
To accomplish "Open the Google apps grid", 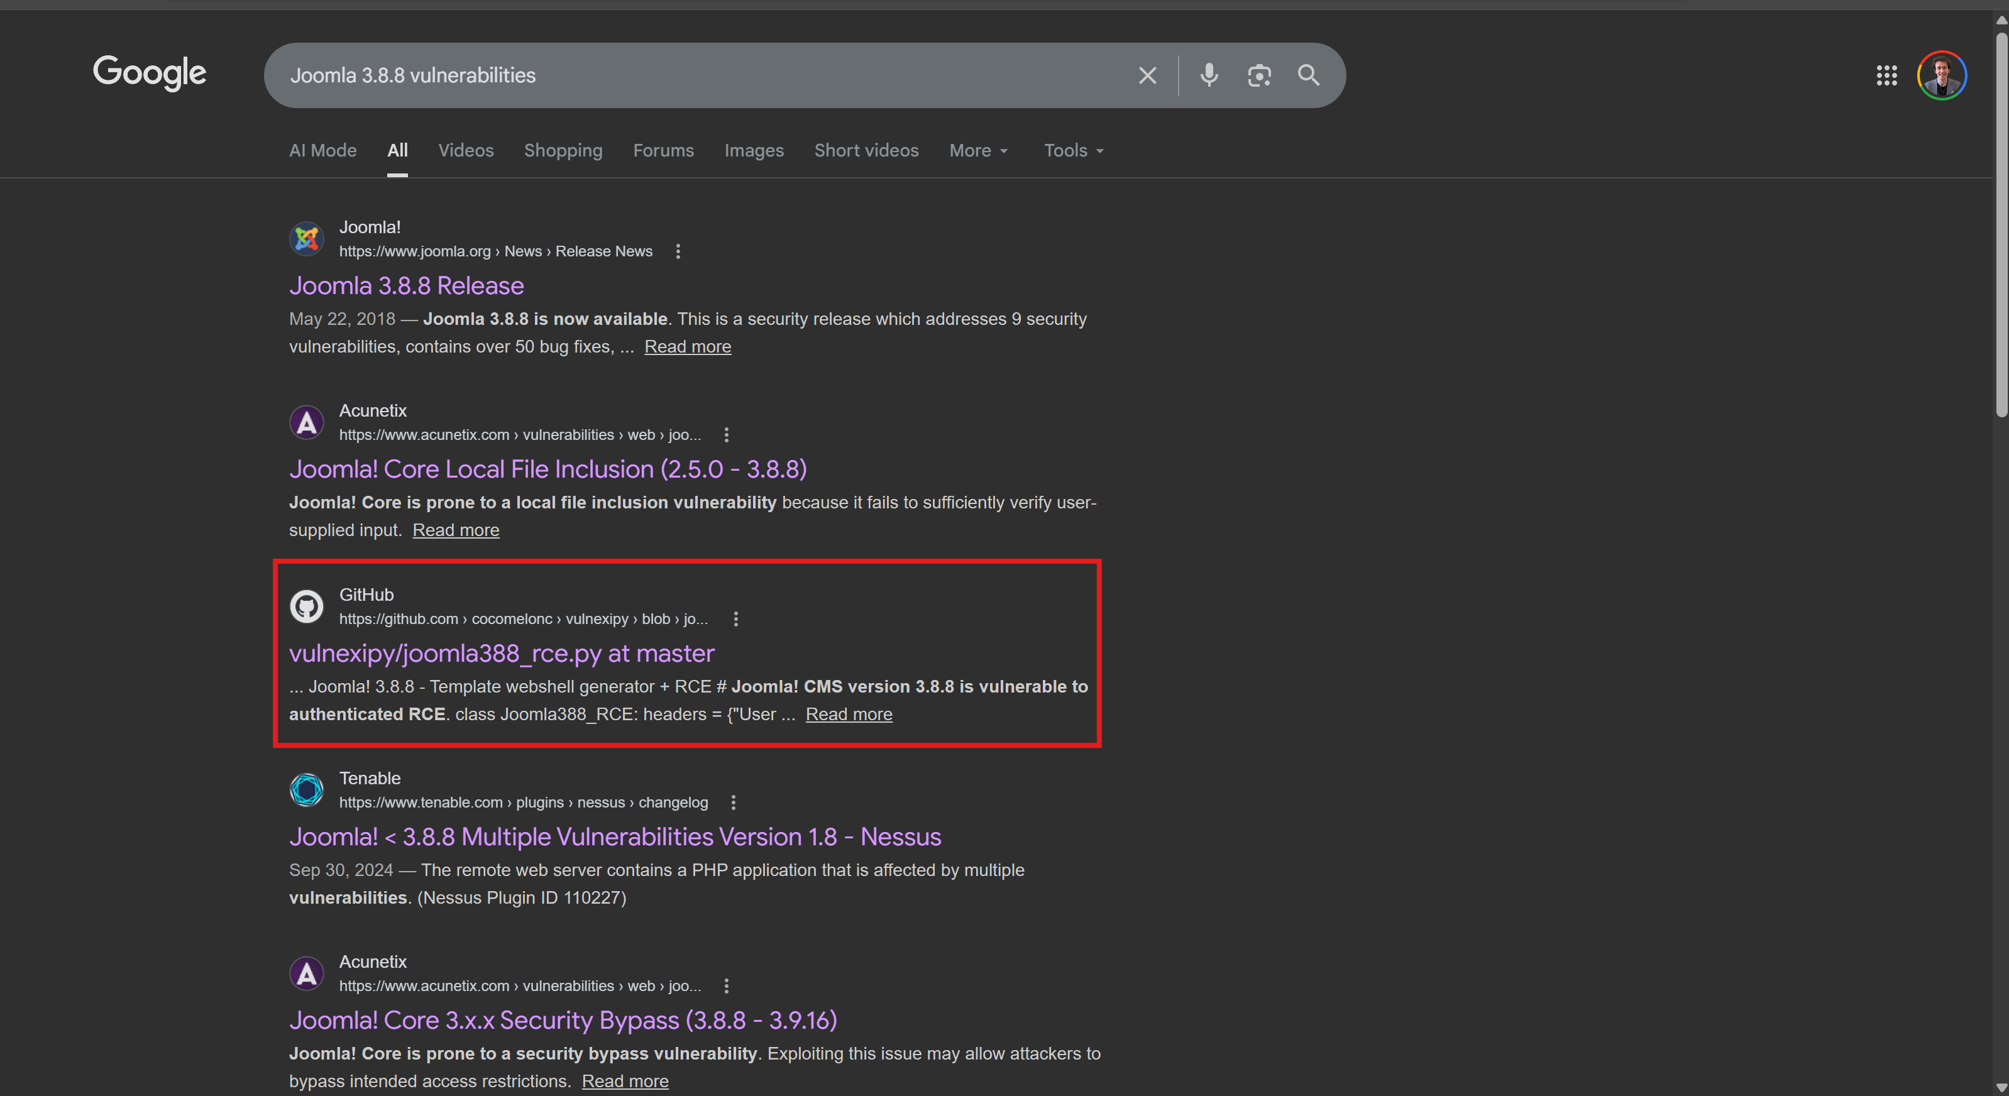I will point(1886,75).
